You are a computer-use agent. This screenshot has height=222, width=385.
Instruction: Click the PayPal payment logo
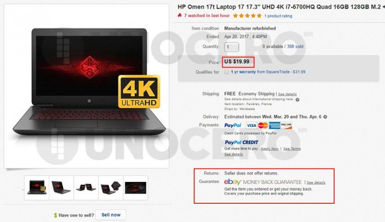click(233, 125)
